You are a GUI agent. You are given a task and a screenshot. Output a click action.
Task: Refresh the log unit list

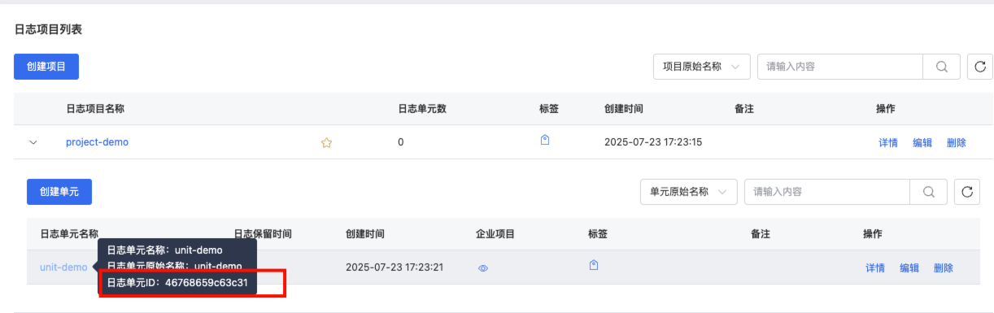point(966,192)
